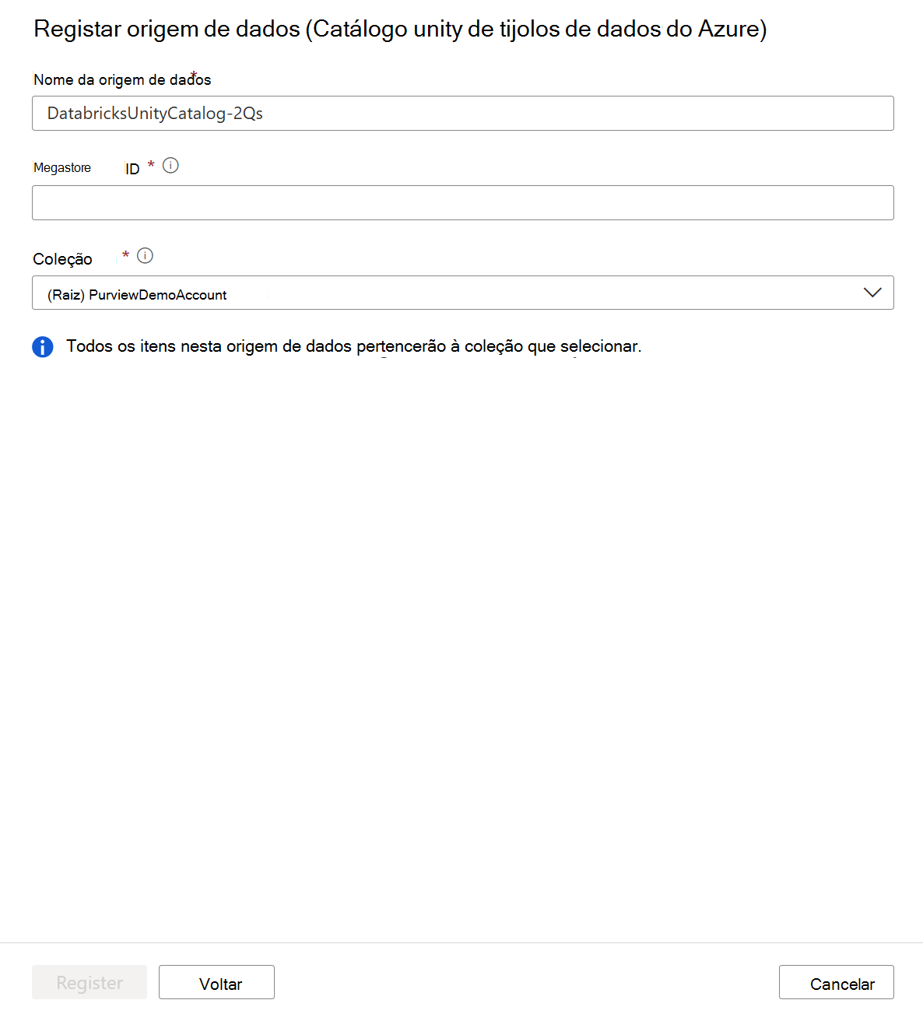Image resolution: width=923 pixels, height=1014 pixels.
Task: Click the Register button
Action: tap(89, 982)
